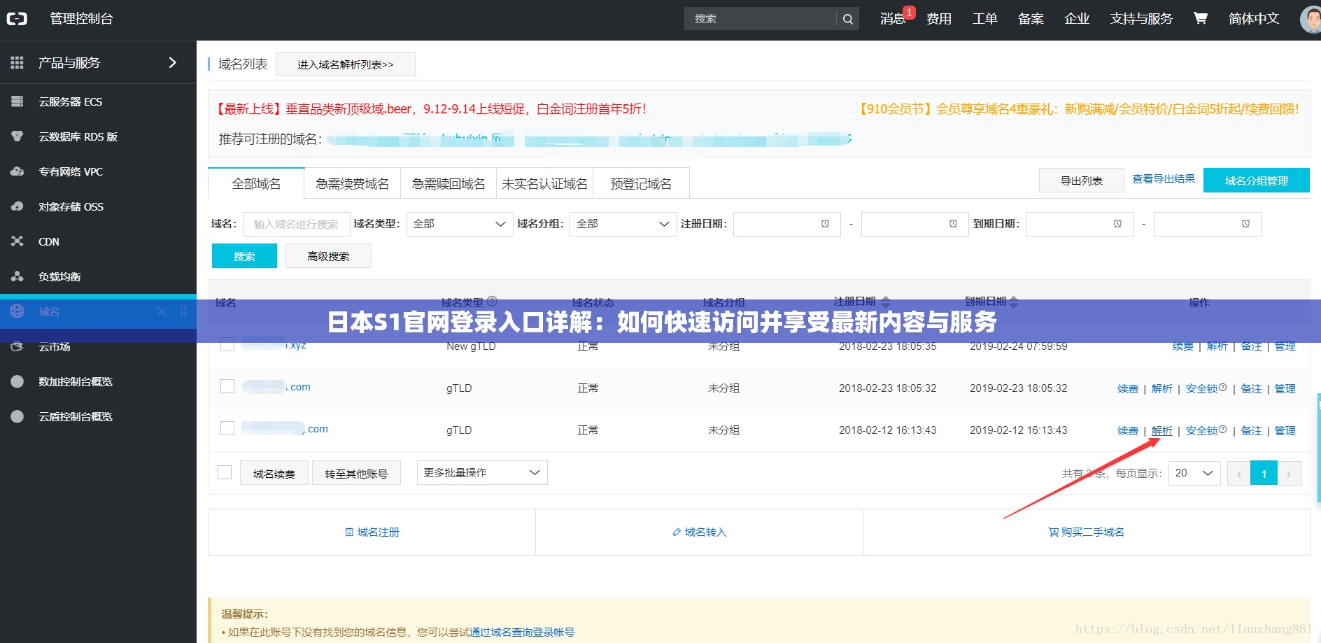Switch to the 急需续费域名 tab
Image resolution: width=1321 pixels, height=643 pixels.
point(351,183)
